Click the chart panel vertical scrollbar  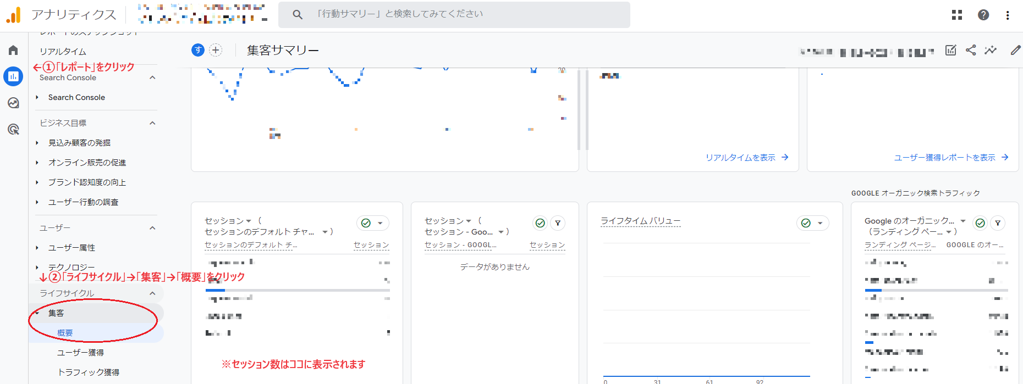pos(579,110)
